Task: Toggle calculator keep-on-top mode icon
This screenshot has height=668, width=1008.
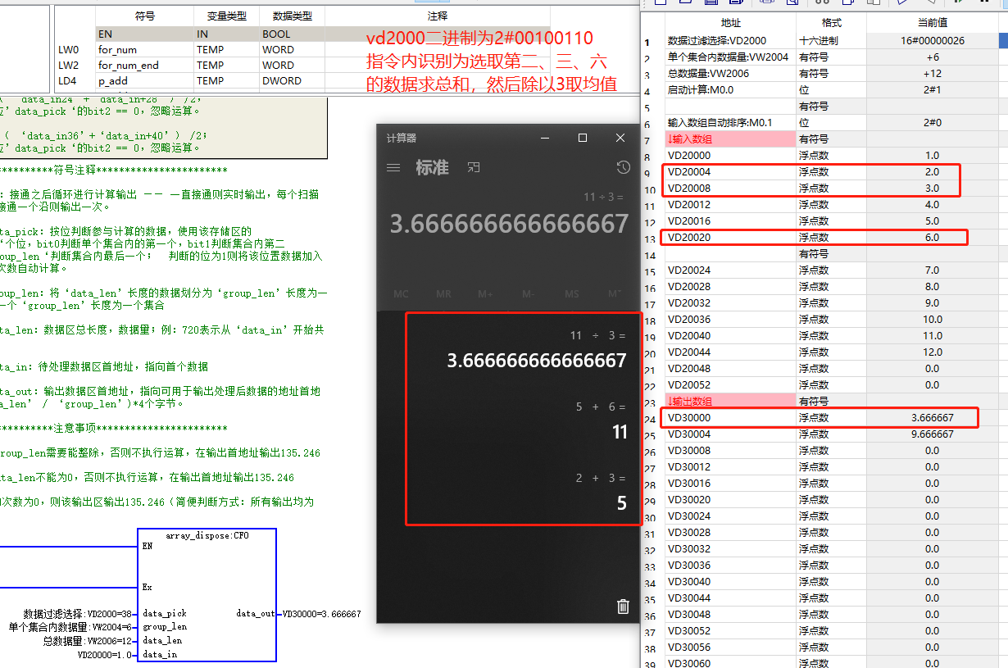Action: click(474, 167)
